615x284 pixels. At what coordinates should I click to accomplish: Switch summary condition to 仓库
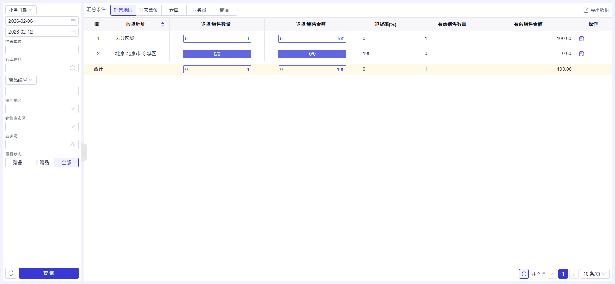click(174, 10)
